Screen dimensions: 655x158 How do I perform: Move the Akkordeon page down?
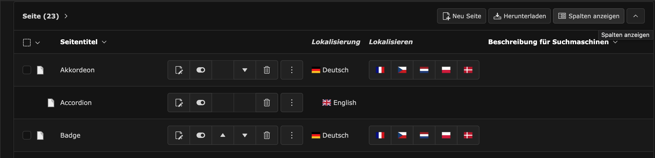(245, 70)
